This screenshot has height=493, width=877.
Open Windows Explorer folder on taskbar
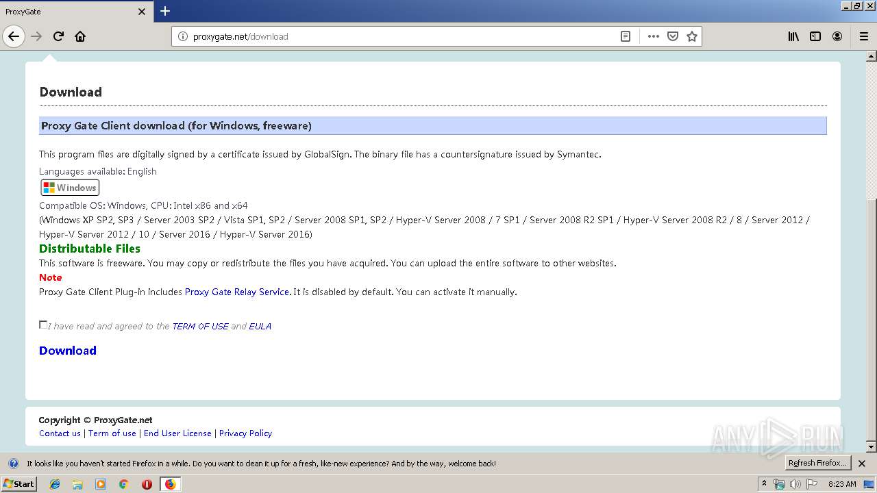click(77, 484)
